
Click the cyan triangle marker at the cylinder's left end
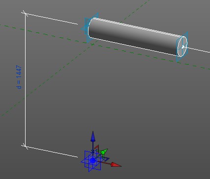coord(83,29)
